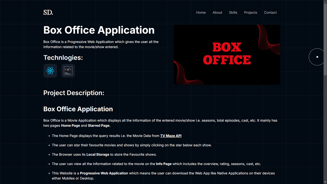327x184 pixels.
Task: Open the Home navigation item
Action: (201, 12)
